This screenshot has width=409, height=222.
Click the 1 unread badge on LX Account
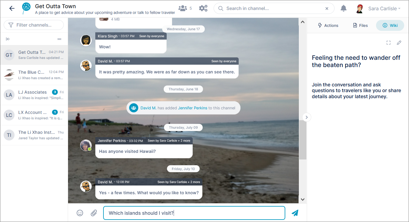55,112
